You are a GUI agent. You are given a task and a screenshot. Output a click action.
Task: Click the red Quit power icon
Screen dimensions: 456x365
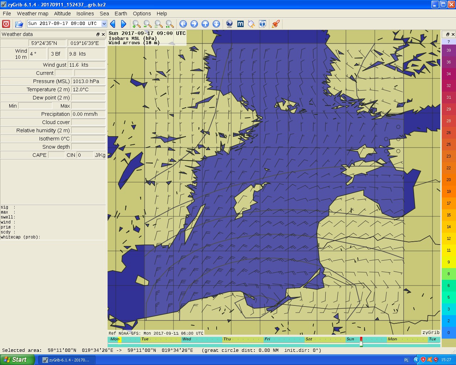pos(6,24)
